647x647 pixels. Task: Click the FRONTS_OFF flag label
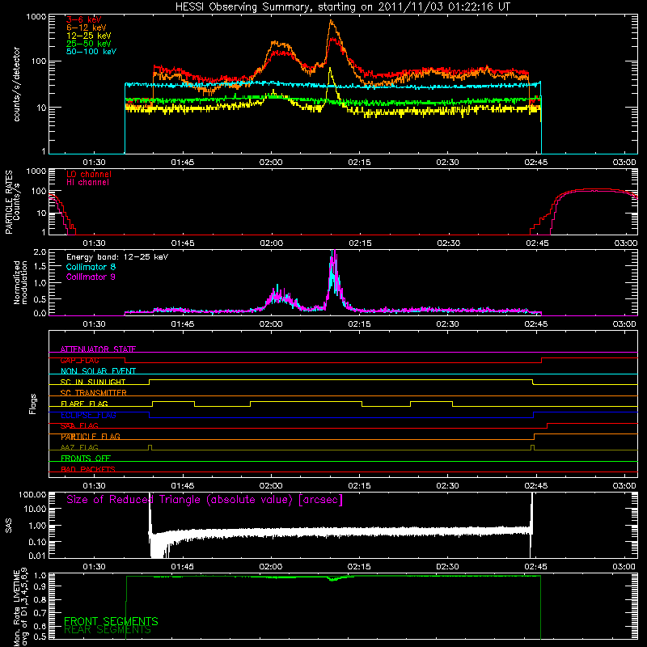tap(86, 458)
